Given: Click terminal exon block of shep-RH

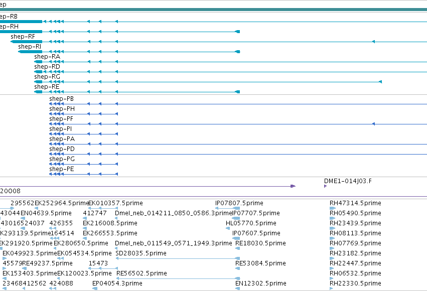Looking at the screenshot, I should pos(237,32).
